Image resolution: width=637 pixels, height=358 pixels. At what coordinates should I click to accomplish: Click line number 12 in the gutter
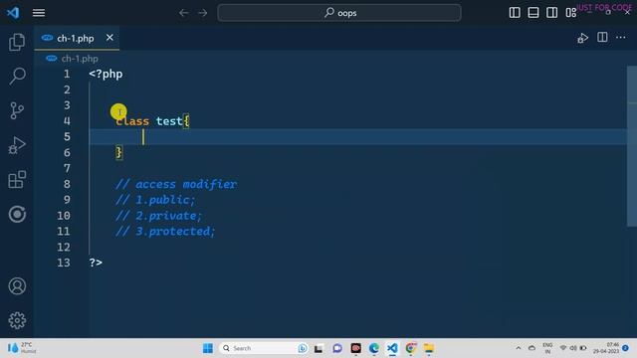click(64, 248)
